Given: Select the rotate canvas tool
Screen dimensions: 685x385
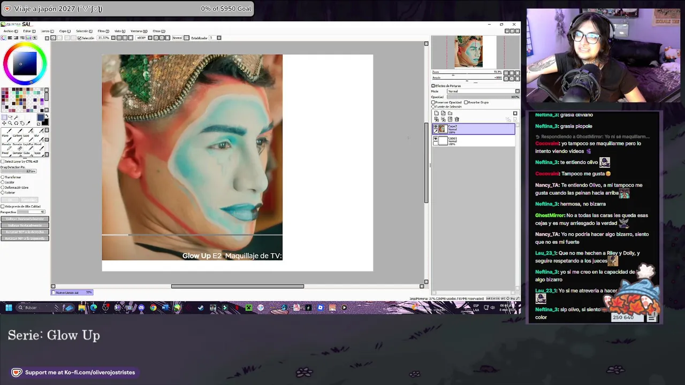Looking at the screenshot, I should (x=16, y=123).
